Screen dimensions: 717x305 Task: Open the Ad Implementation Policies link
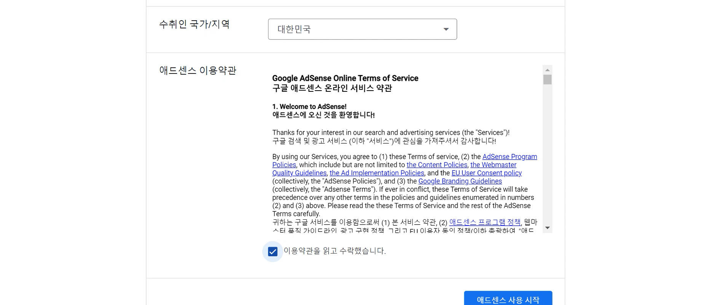(x=377, y=173)
